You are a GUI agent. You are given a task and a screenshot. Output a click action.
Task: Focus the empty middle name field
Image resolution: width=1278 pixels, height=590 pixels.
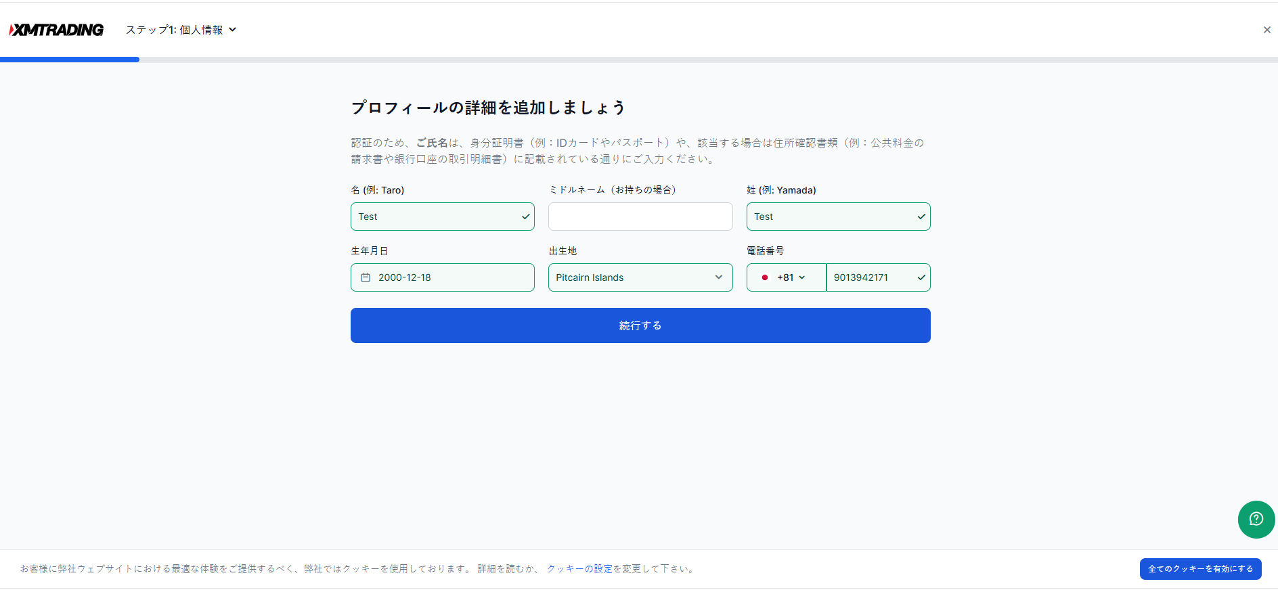pyautogui.click(x=640, y=217)
